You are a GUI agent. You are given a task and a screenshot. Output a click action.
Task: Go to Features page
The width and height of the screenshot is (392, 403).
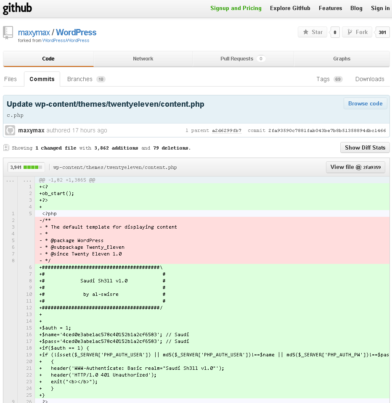click(x=330, y=8)
